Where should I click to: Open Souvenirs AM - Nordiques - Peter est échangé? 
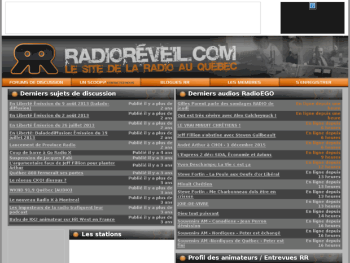(x=229, y=233)
